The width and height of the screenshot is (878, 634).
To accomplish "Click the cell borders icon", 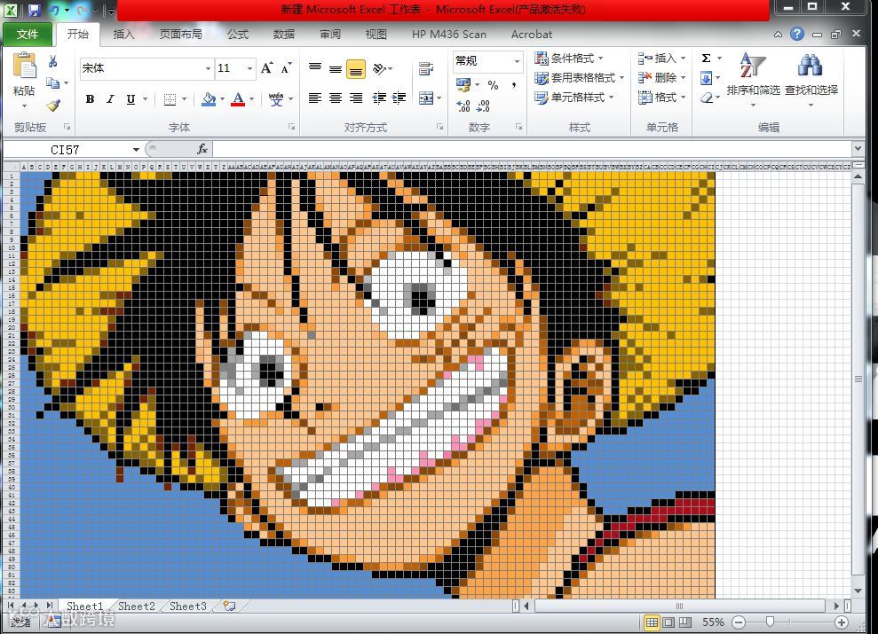I will (x=170, y=99).
